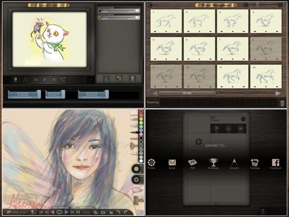The height and width of the screenshot is (217, 289).
Task: Play the sound editor preview
Action: point(45,80)
